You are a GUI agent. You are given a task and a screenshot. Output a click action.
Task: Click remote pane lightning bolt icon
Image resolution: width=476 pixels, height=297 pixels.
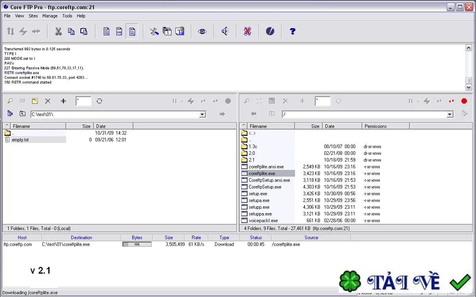click(x=427, y=101)
